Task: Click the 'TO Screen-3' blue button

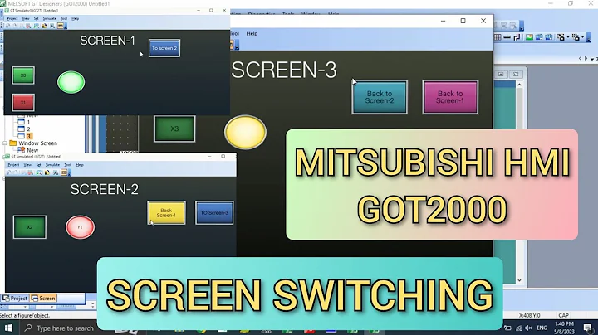Action: (x=214, y=213)
